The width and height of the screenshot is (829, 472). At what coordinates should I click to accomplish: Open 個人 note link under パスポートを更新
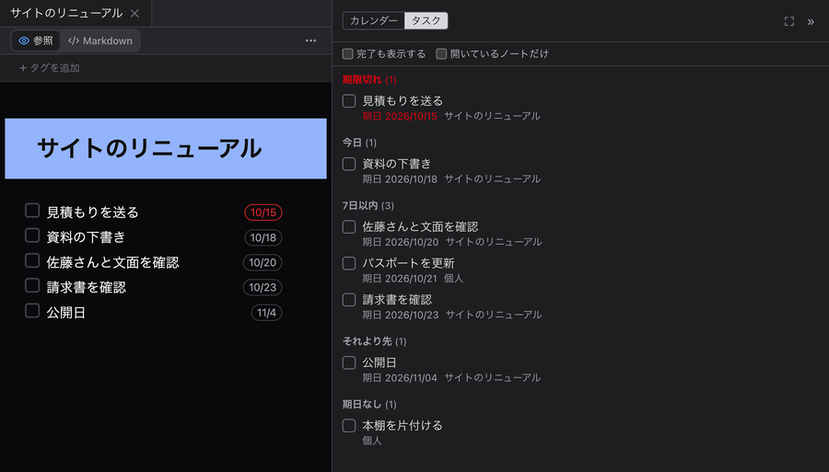[x=453, y=278]
